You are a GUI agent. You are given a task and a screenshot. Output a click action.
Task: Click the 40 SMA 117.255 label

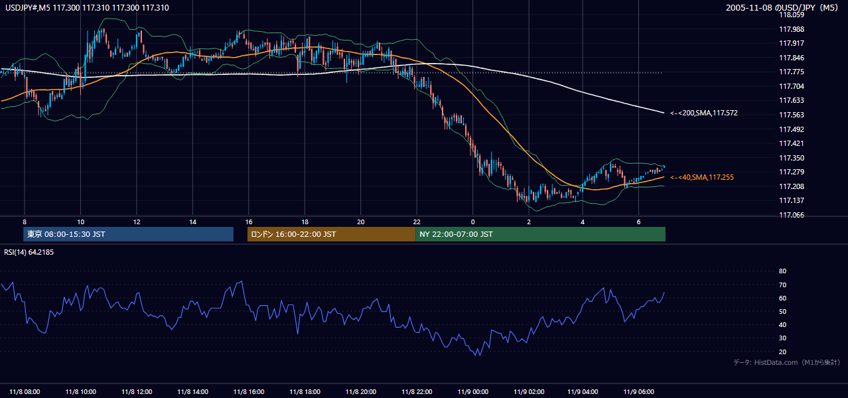coord(702,177)
